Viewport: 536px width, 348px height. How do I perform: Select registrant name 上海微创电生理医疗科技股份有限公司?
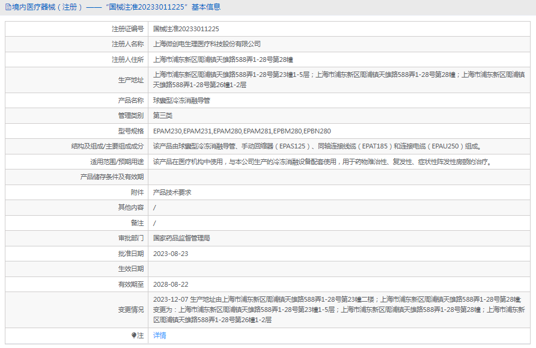(207, 44)
